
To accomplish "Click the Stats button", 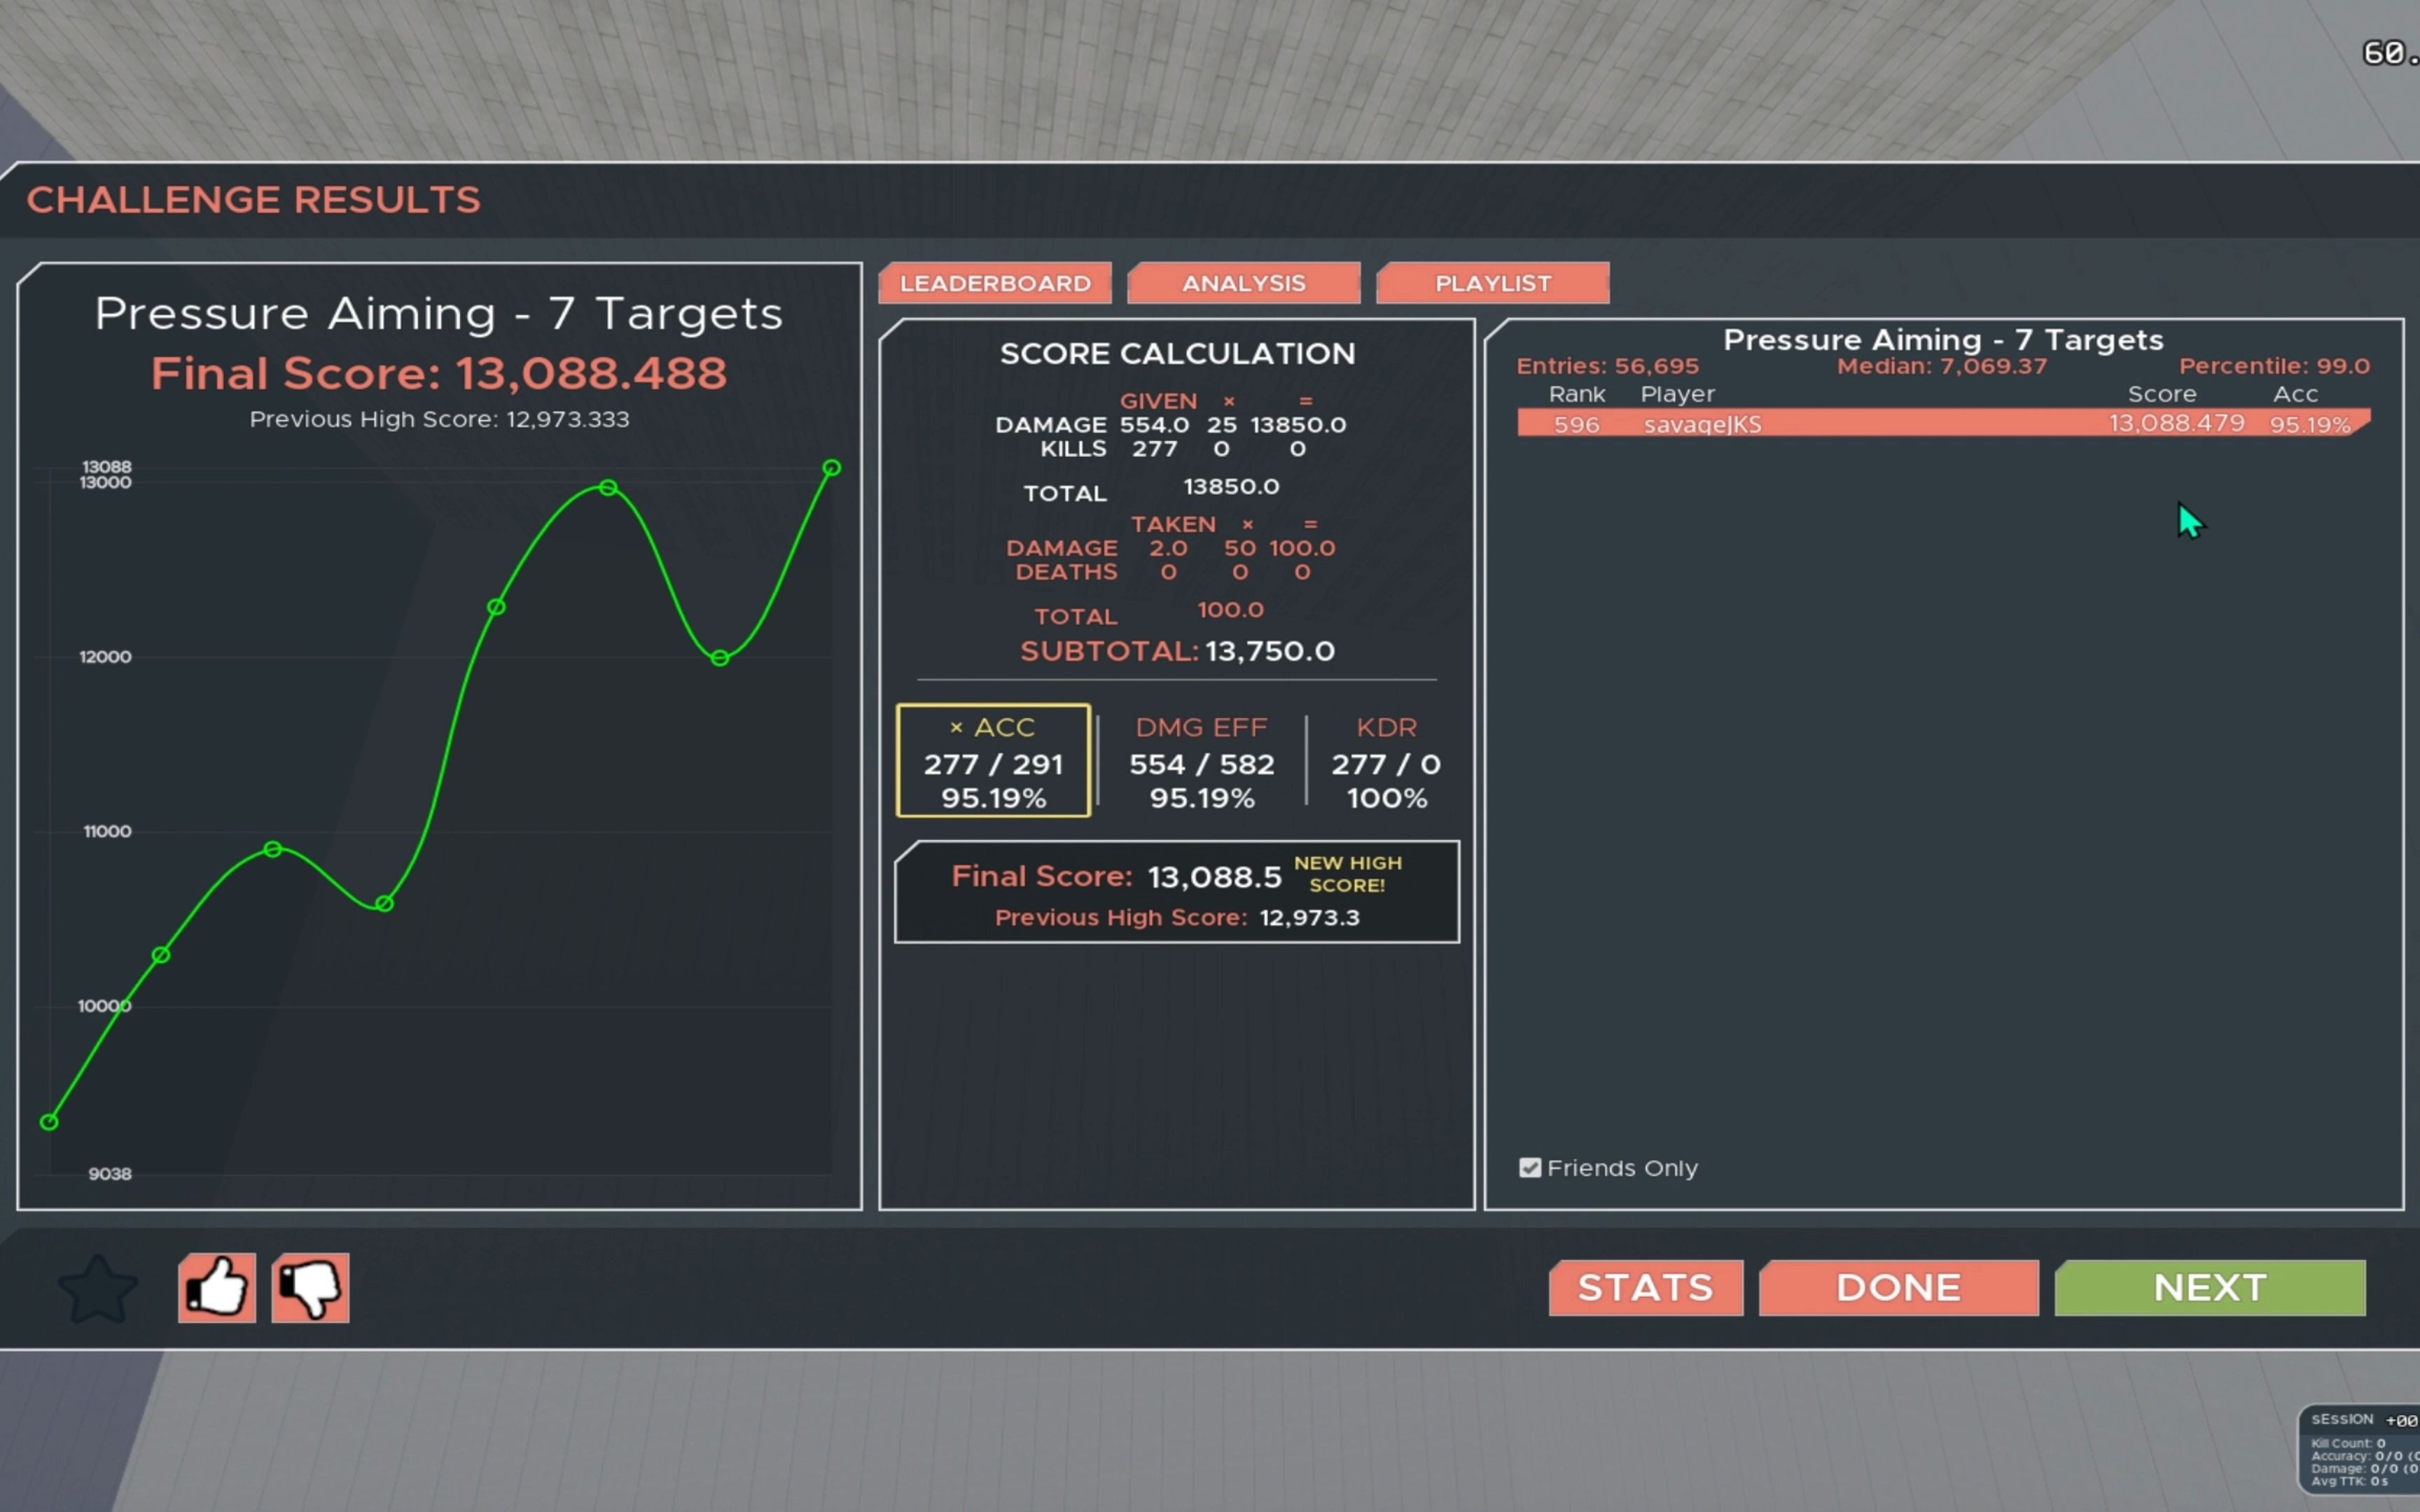I will tap(1646, 1288).
